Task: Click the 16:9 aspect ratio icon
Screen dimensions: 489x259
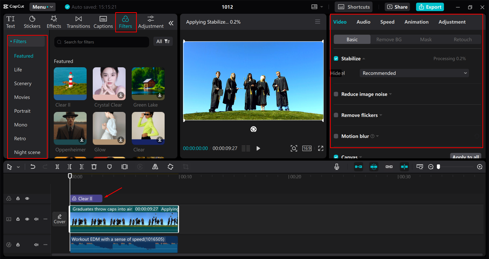Action: pyautogui.click(x=307, y=148)
